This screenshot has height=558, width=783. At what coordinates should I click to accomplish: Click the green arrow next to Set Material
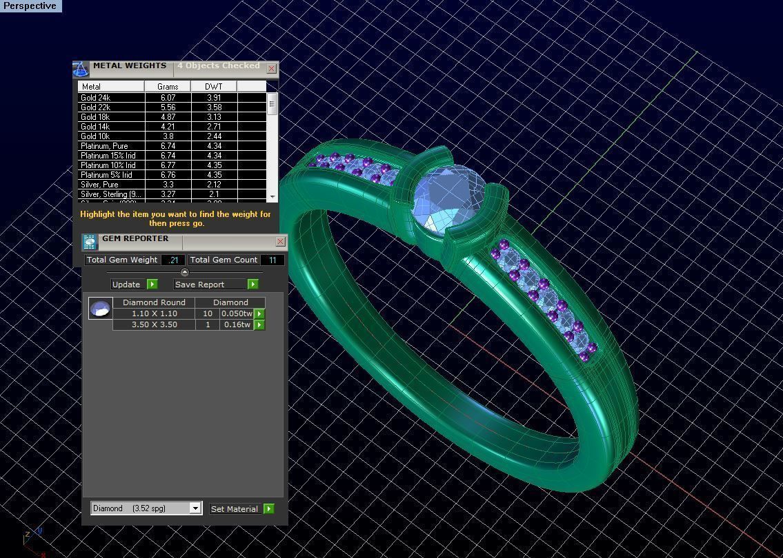point(268,508)
